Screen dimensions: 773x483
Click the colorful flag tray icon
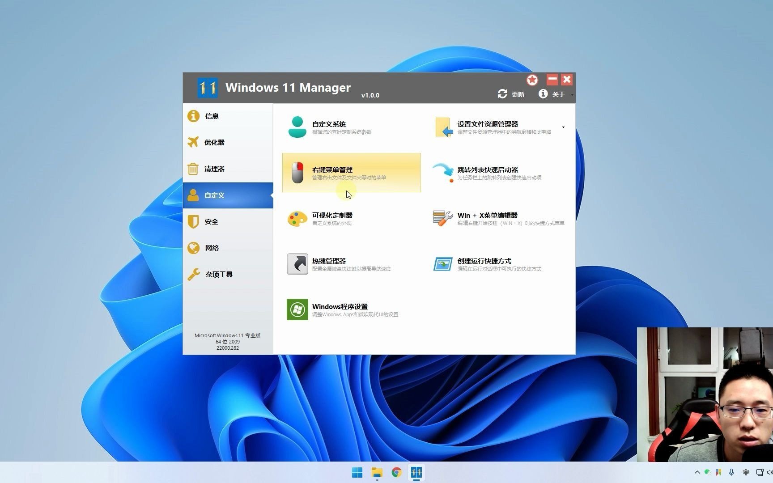coord(719,472)
